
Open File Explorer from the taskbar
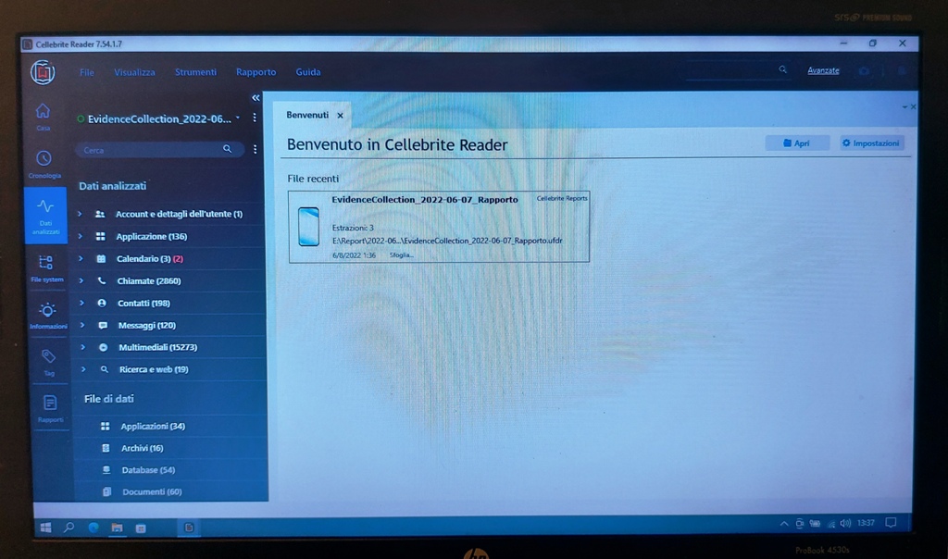(x=117, y=528)
